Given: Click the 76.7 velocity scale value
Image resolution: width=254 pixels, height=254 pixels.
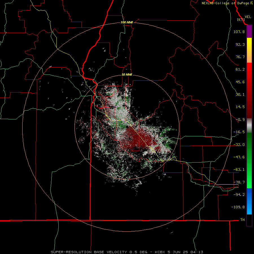Looking at the screenshot, I should (240, 57).
